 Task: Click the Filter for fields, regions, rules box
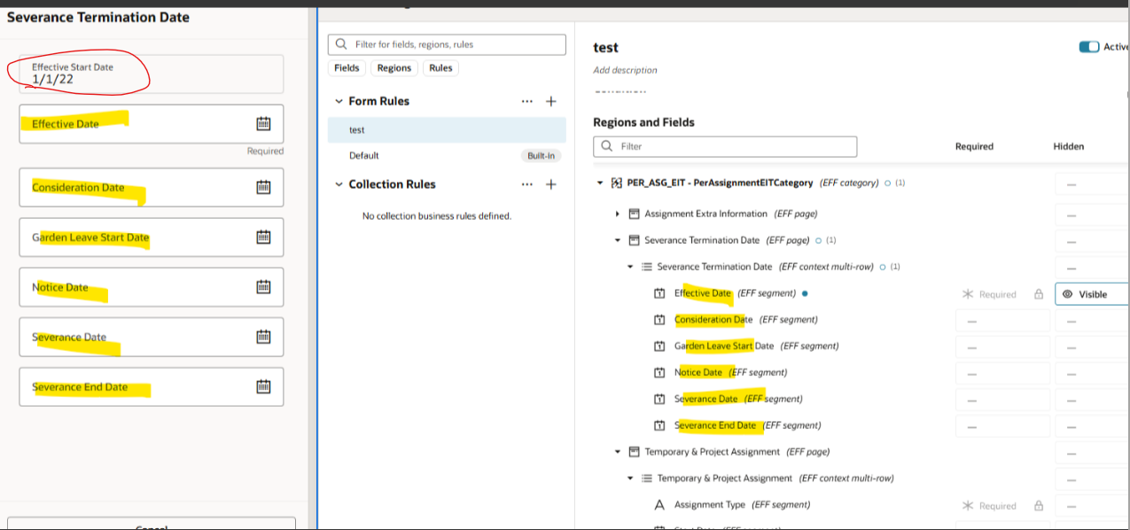pyautogui.click(x=447, y=44)
